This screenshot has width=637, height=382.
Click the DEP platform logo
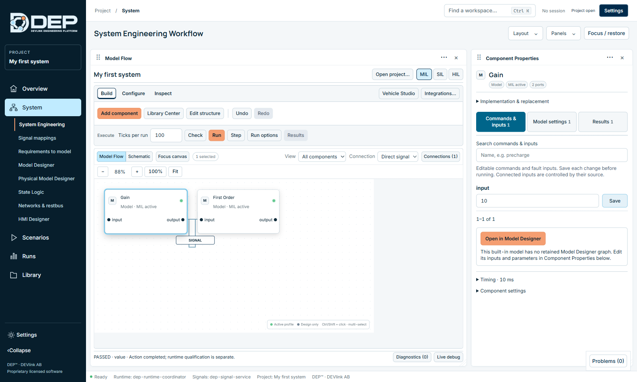(44, 22)
